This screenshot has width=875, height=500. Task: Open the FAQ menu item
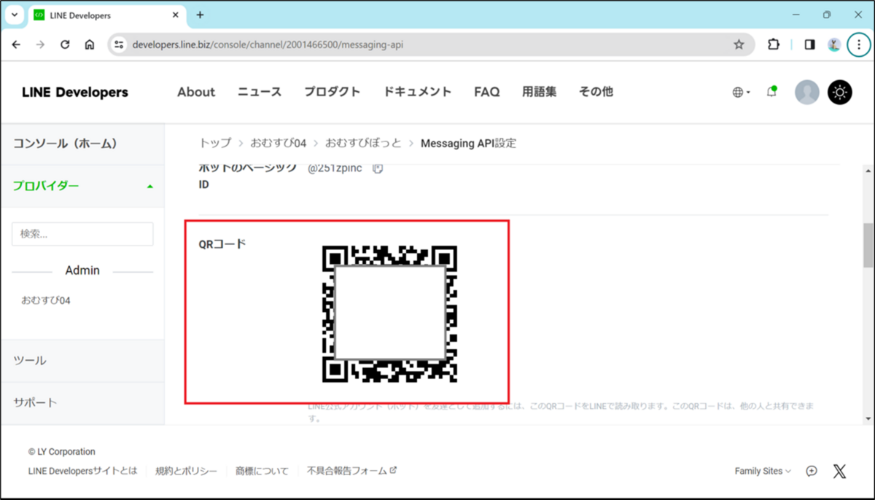[x=487, y=92]
